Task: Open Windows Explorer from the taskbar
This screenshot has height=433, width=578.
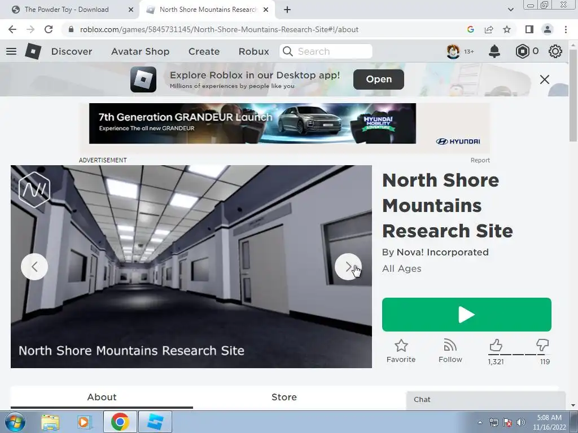Action: click(50, 422)
